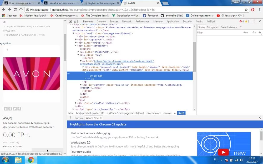Switch to the Sources tab
263x164 pixels.
pyautogui.click(x=114, y=22)
